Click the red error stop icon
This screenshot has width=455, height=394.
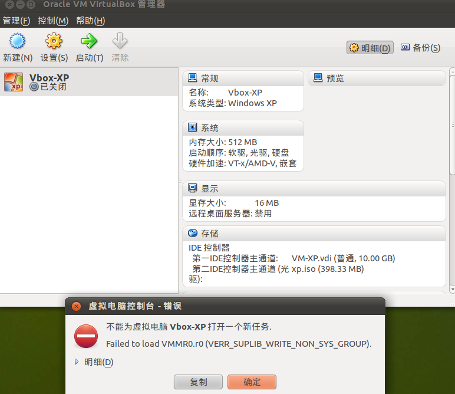pos(86,336)
